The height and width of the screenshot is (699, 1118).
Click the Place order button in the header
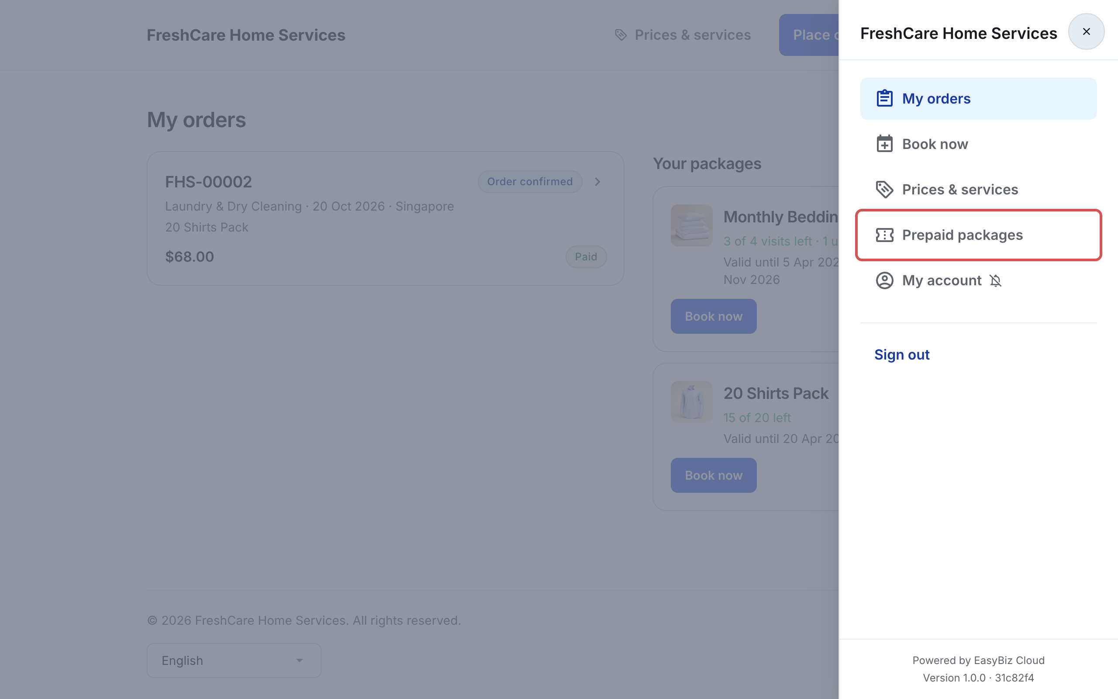[808, 35]
